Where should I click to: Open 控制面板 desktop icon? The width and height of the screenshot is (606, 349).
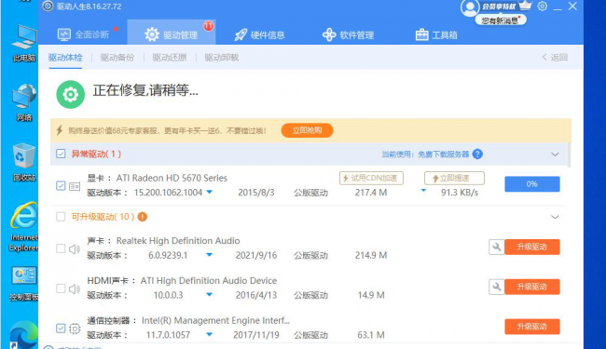pyautogui.click(x=24, y=284)
